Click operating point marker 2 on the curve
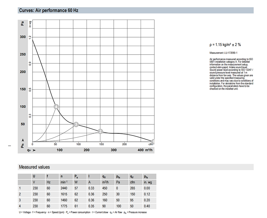 (100, 131)
